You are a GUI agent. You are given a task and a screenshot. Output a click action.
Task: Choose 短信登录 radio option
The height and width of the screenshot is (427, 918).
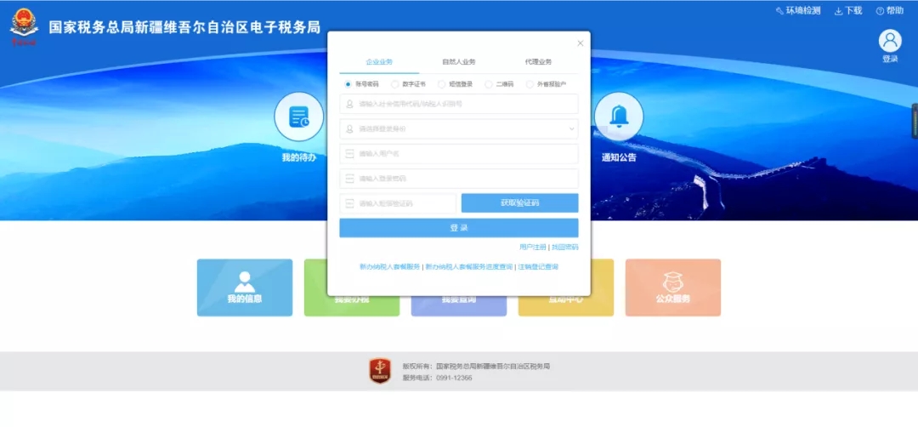point(442,84)
